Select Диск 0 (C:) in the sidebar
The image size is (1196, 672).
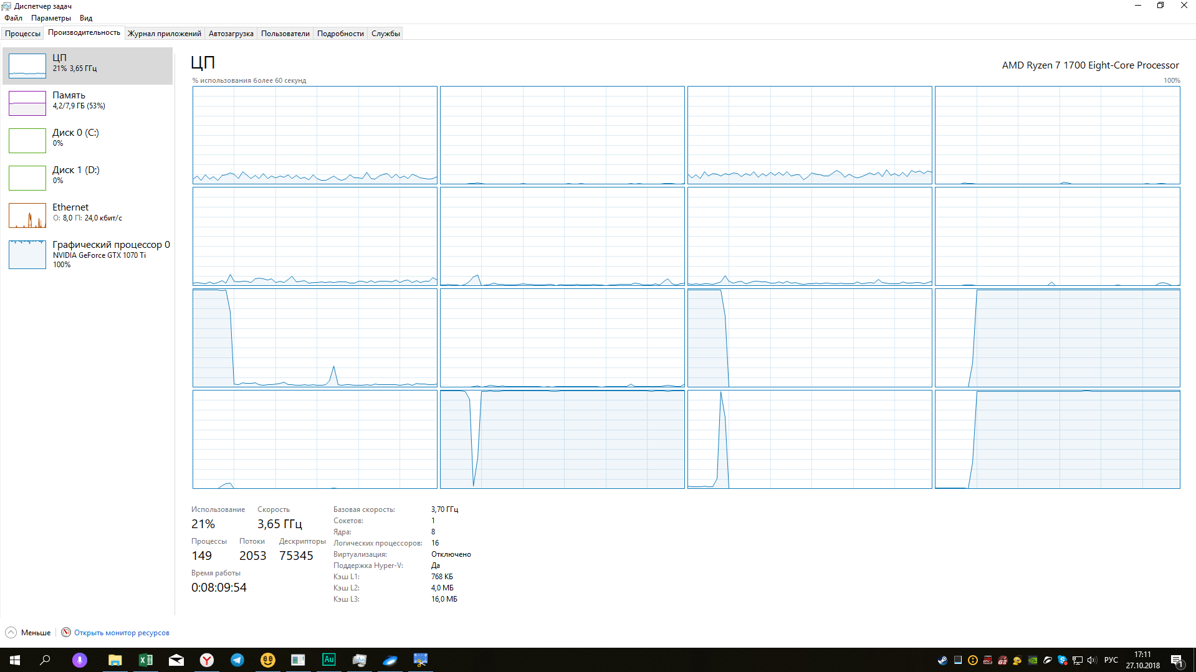[88, 140]
